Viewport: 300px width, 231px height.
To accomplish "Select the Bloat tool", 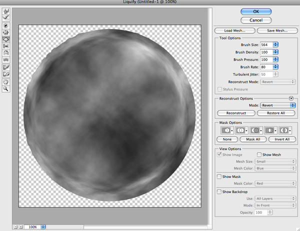I will 6,39.
